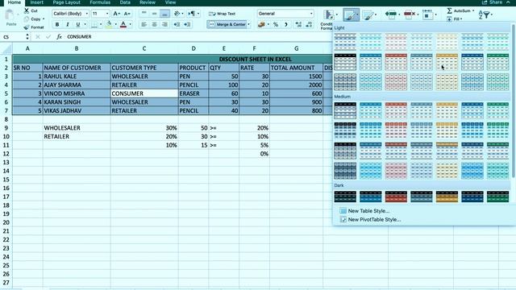Click Format cells icon
The width and height of the screenshot is (516, 290).
click(x=427, y=14)
